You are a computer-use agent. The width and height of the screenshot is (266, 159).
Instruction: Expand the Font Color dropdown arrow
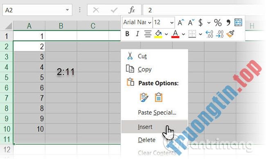point(183,34)
